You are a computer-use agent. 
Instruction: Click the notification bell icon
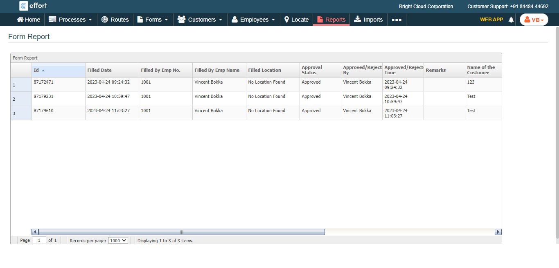[511, 20]
